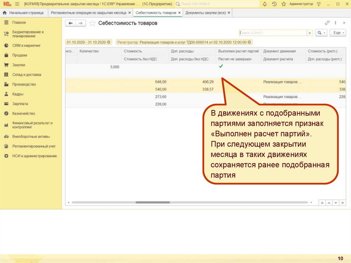Open the Закупки section in sidebar
This screenshot has width=351, height=263.
(x=19, y=65)
